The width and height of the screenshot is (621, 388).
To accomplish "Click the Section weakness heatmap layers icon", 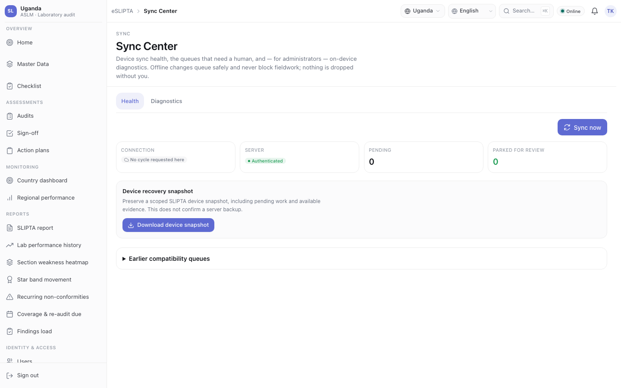I will pyautogui.click(x=9, y=262).
